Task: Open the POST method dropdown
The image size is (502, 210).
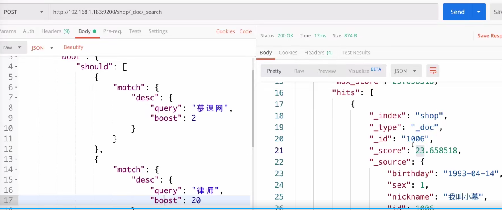Action: tap(23, 12)
